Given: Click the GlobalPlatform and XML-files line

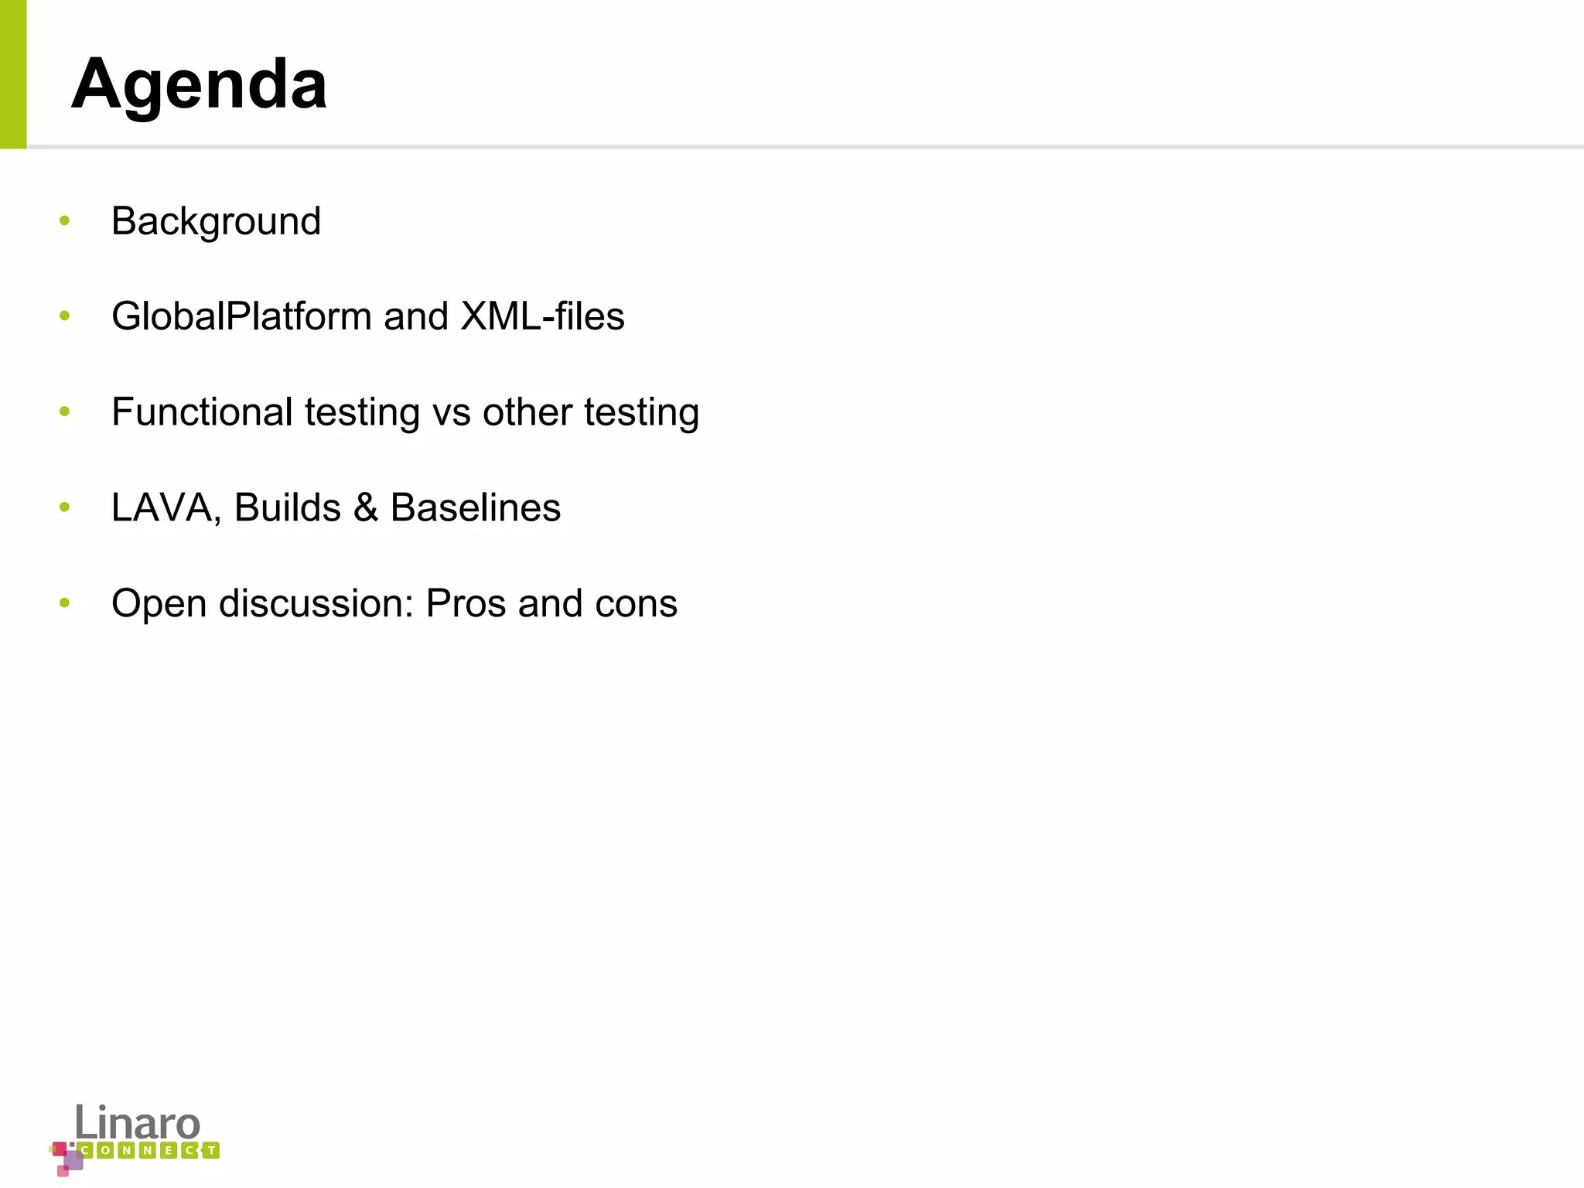Looking at the screenshot, I should coord(368,316).
